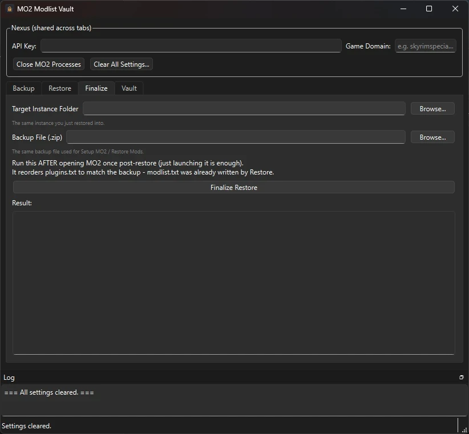Click the Finalize Restore button
This screenshot has width=469, height=434.
[x=234, y=188]
